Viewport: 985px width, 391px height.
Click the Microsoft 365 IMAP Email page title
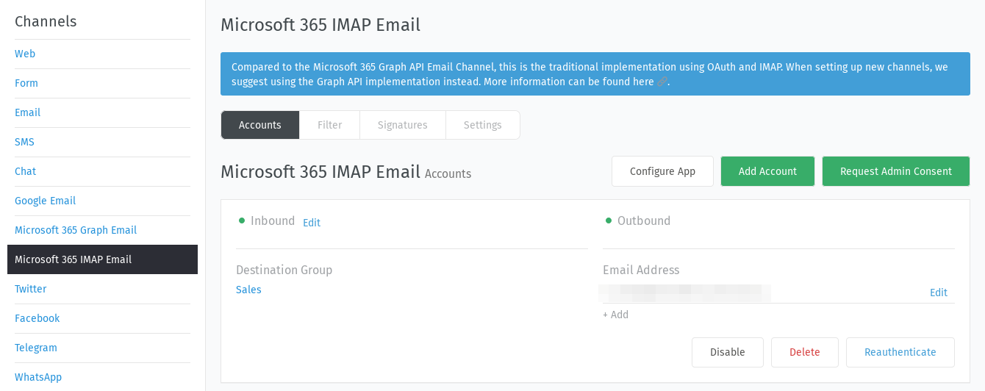point(320,24)
